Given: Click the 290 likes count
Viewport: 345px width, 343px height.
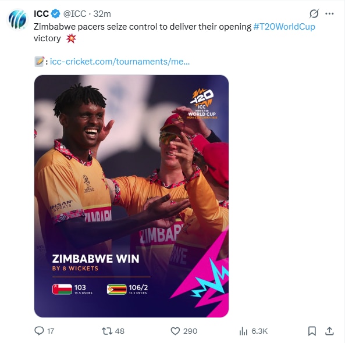Looking at the screenshot, I should pos(190,331).
